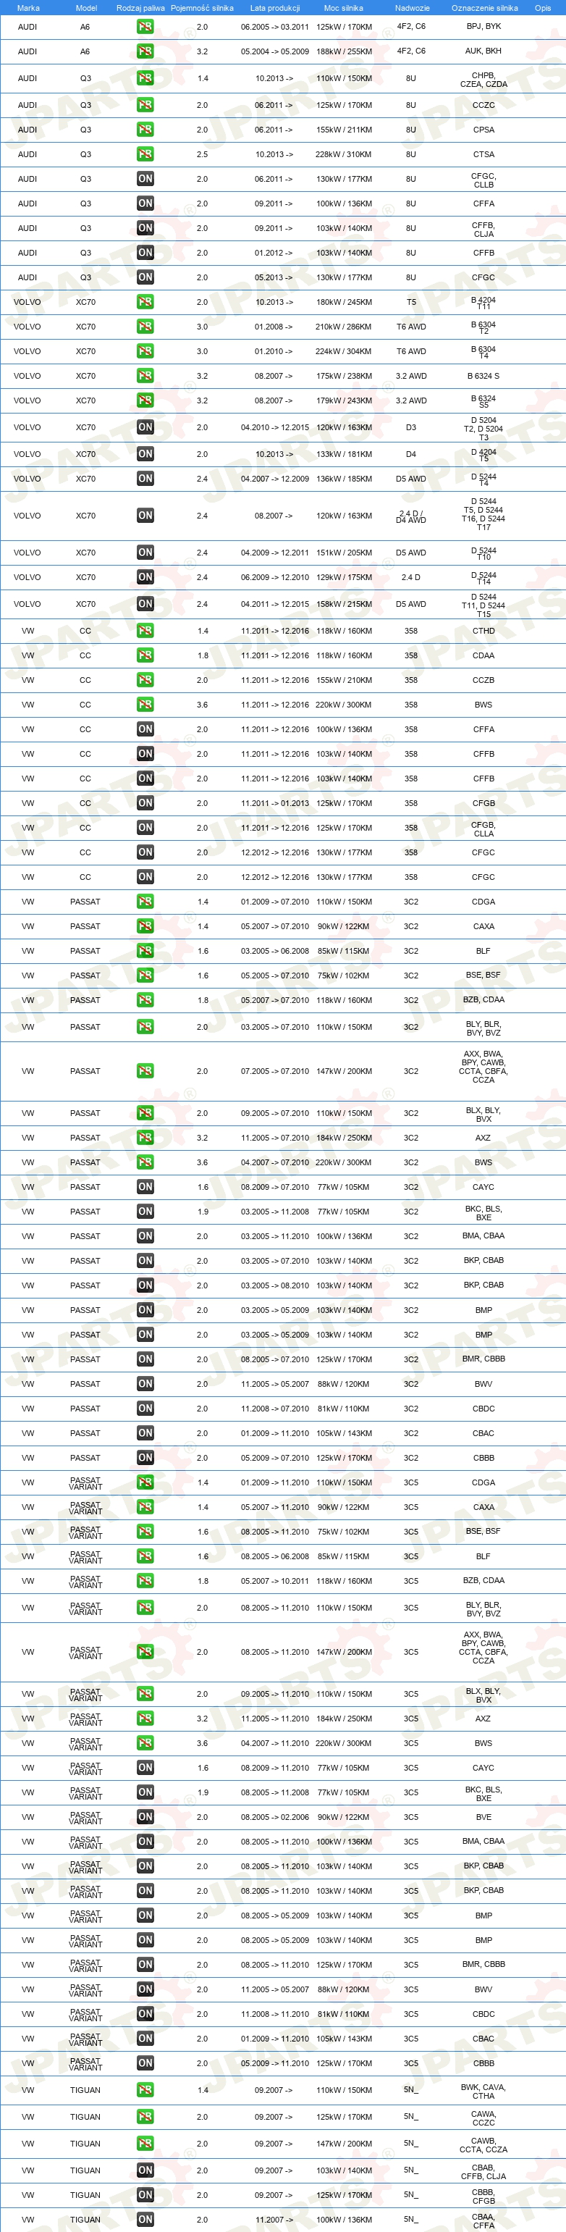The image size is (566, 2232).
Task: Click the Tiguan production date 11.2007 ->
Action: point(274,2219)
